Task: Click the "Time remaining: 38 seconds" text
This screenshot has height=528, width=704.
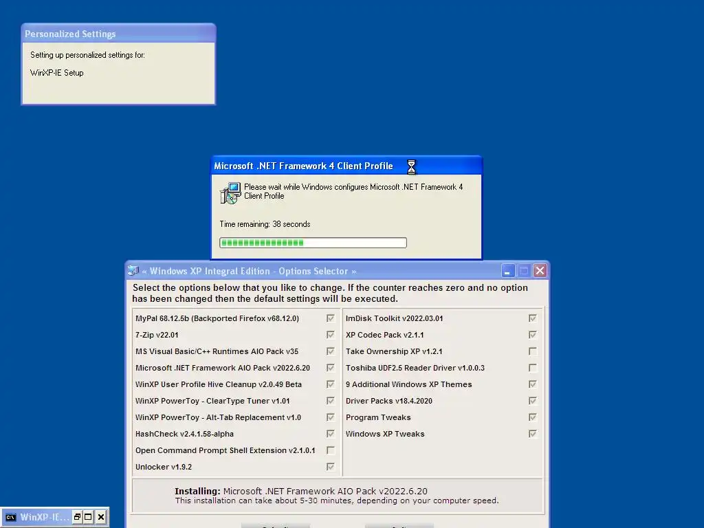Action: point(265,224)
